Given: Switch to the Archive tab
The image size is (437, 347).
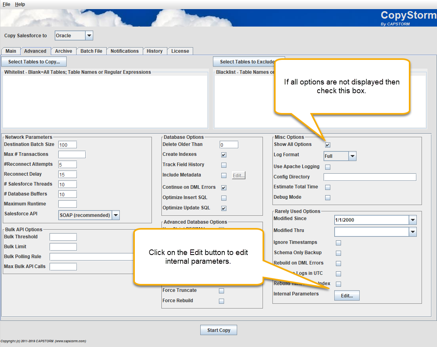Looking at the screenshot, I should tap(63, 51).
